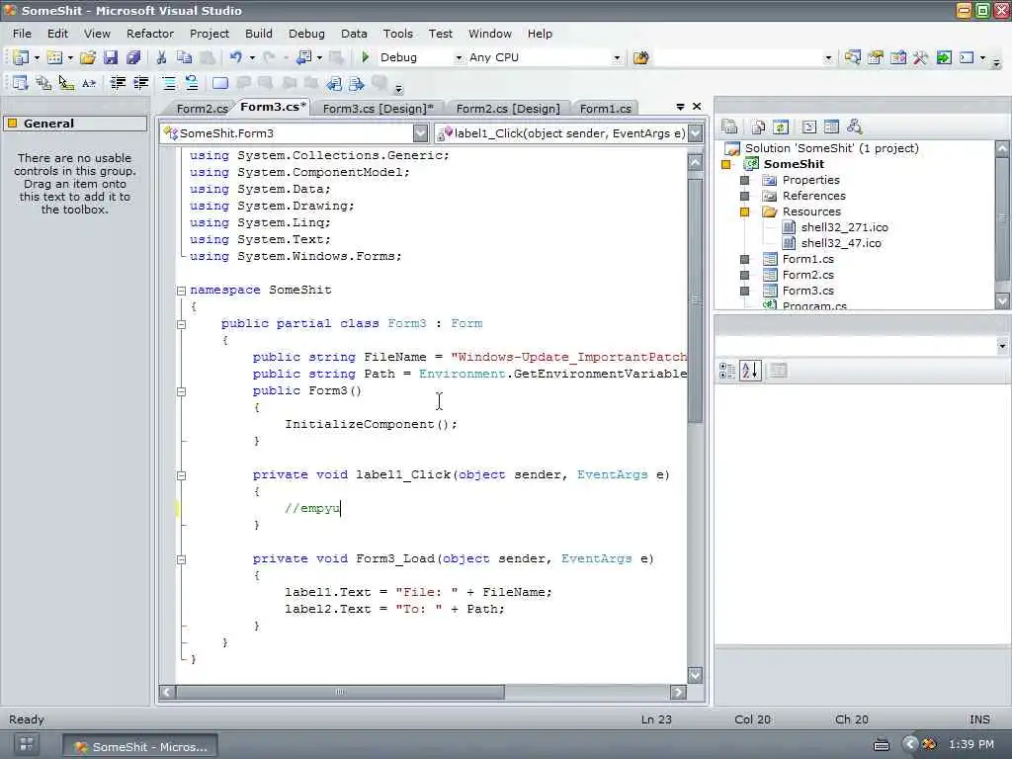Collapse the Form3 class outlining block
1012x759 pixels.
pyautogui.click(x=182, y=324)
